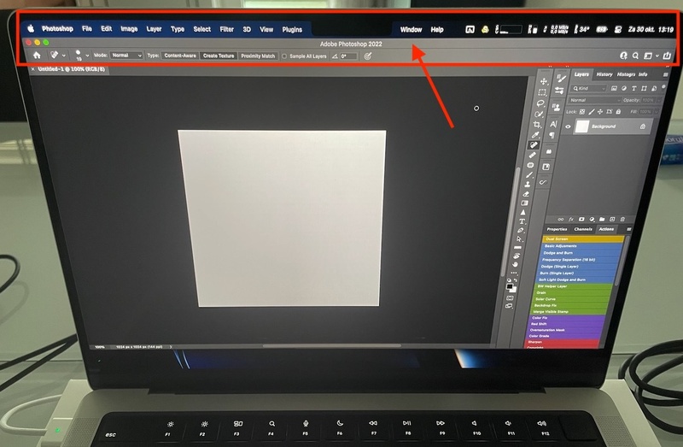Add a layer mask icon
The width and height of the screenshot is (683, 447).
click(581, 220)
